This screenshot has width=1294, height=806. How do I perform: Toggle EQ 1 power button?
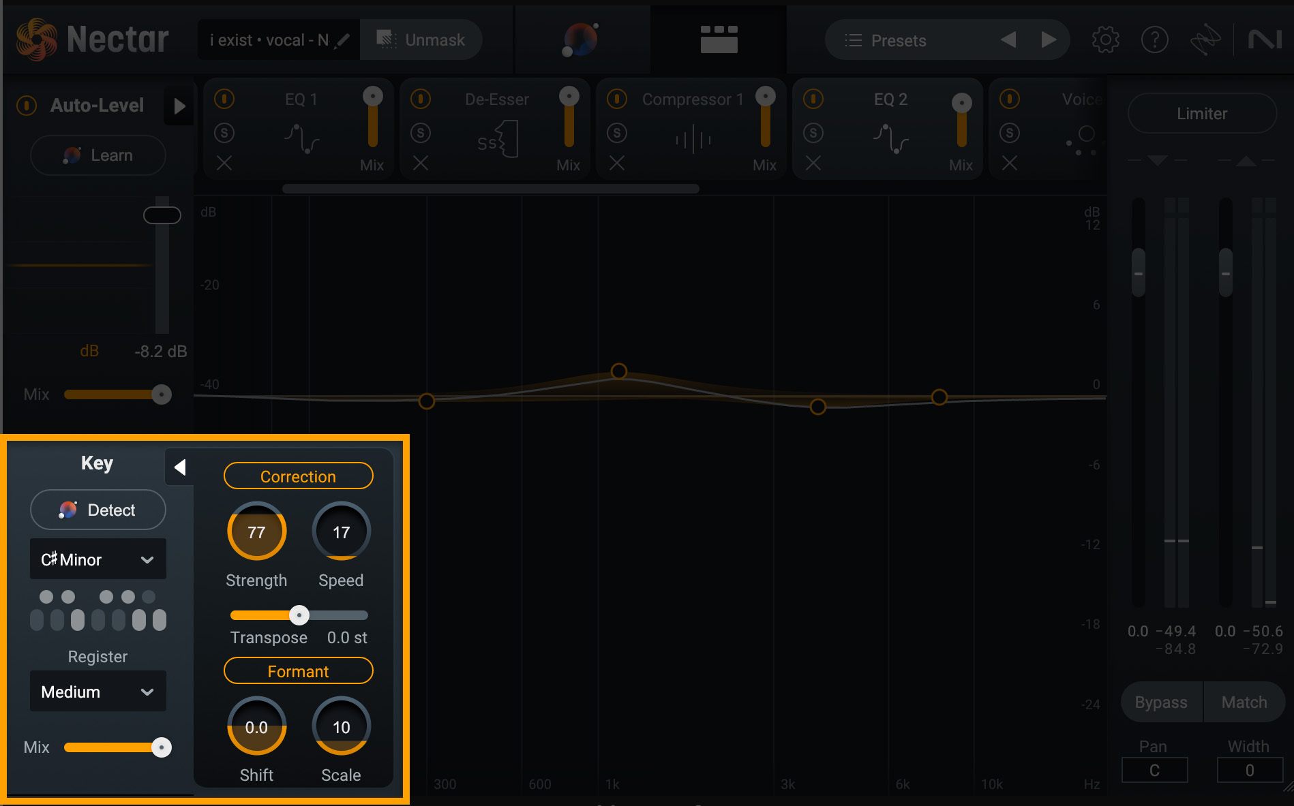tap(224, 99)
